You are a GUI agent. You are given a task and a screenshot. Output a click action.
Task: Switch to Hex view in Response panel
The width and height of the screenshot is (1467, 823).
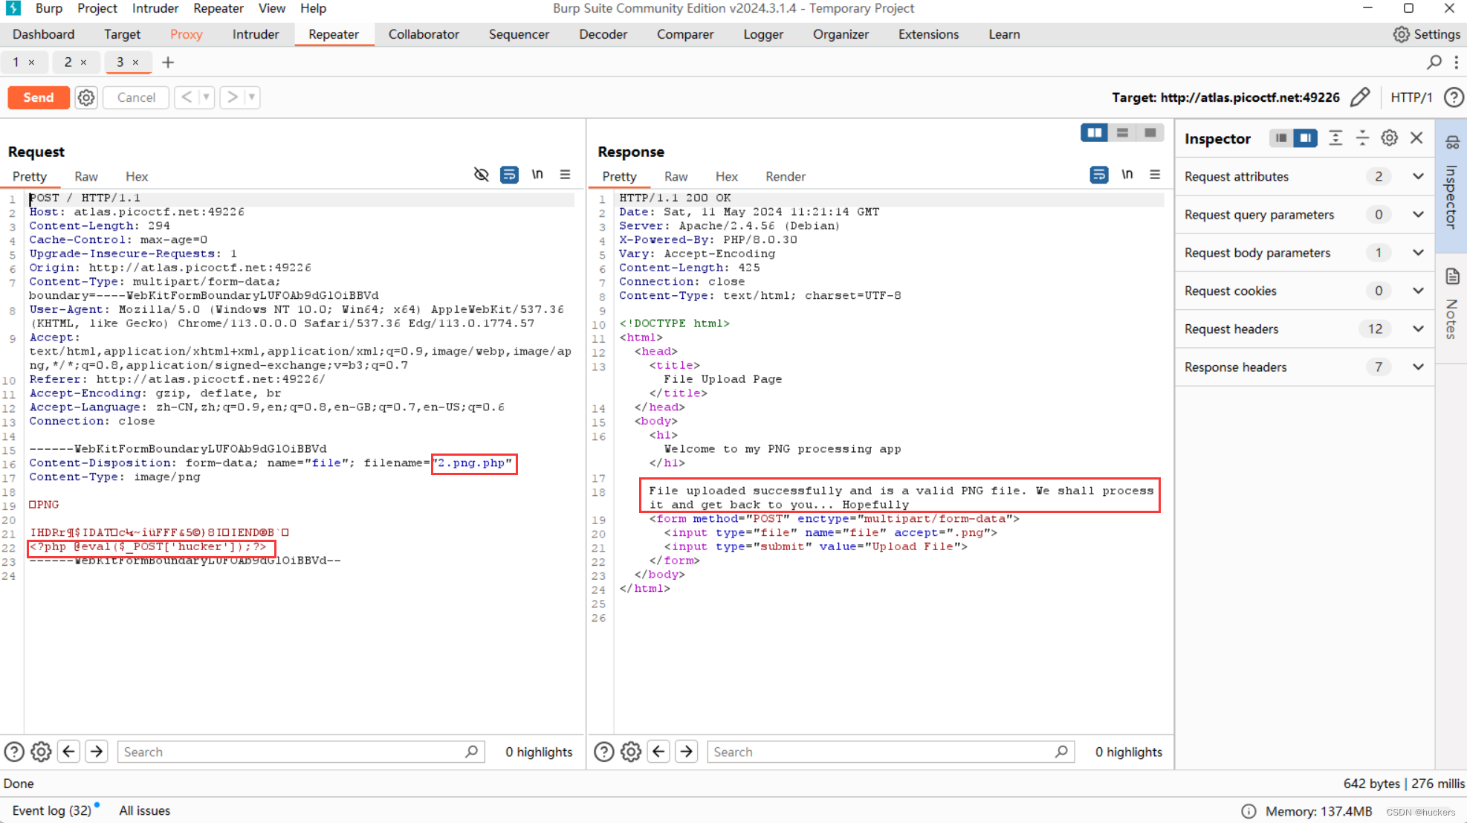click(x=725, y=175)
